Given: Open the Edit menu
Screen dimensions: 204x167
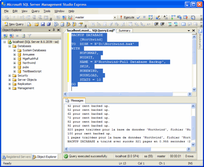Looking at the screenshot, I should pyautogui.click(x=15, y=11).
